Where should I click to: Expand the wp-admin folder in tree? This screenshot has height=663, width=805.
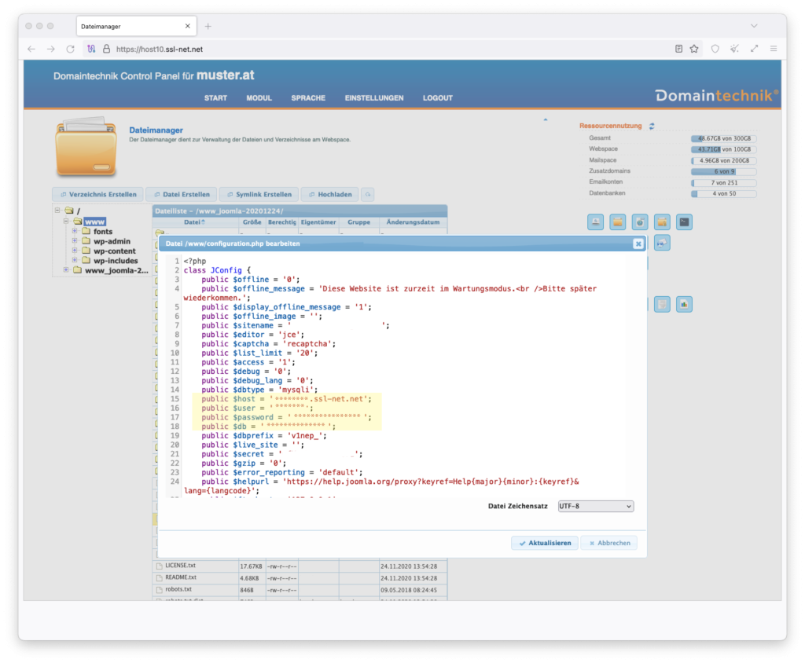(75, 241)
